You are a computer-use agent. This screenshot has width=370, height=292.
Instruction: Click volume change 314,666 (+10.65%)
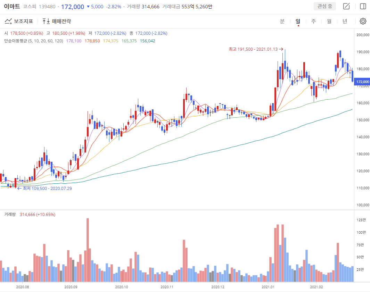pos(38,215)
